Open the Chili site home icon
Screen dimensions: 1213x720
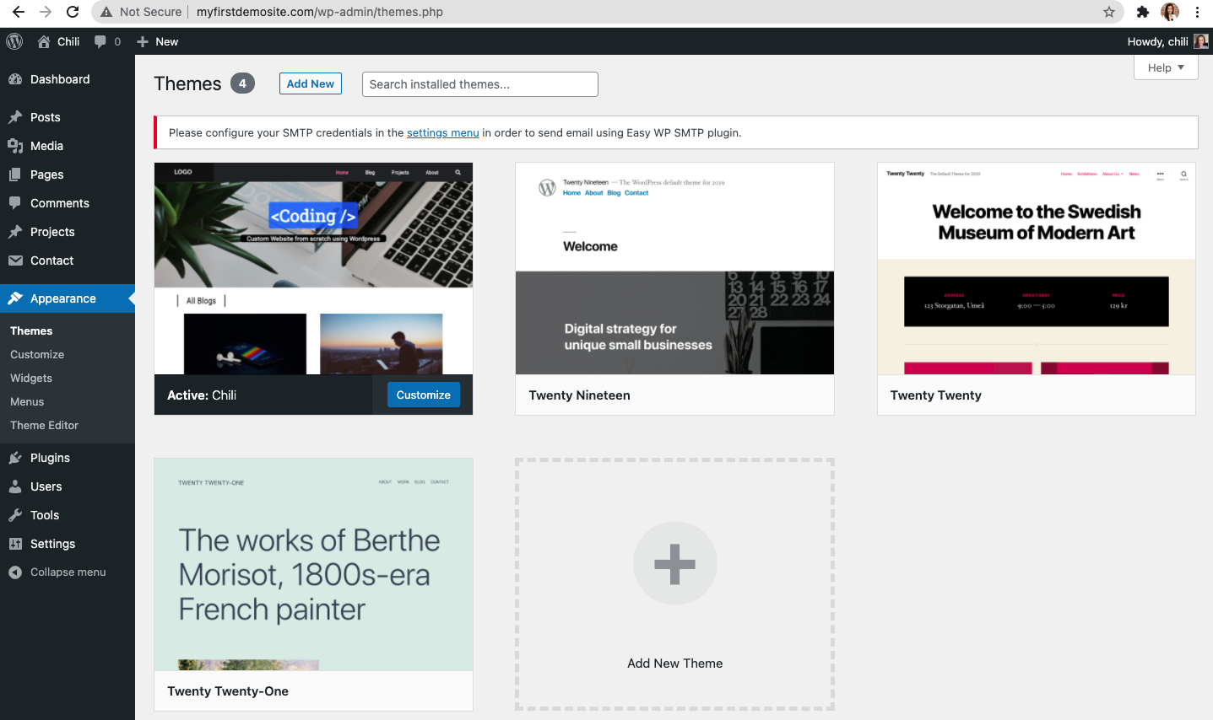pos(44,41)
